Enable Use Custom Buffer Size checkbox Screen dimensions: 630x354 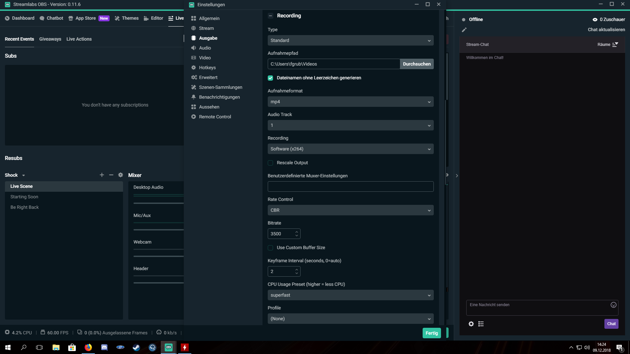pos(270,248)
